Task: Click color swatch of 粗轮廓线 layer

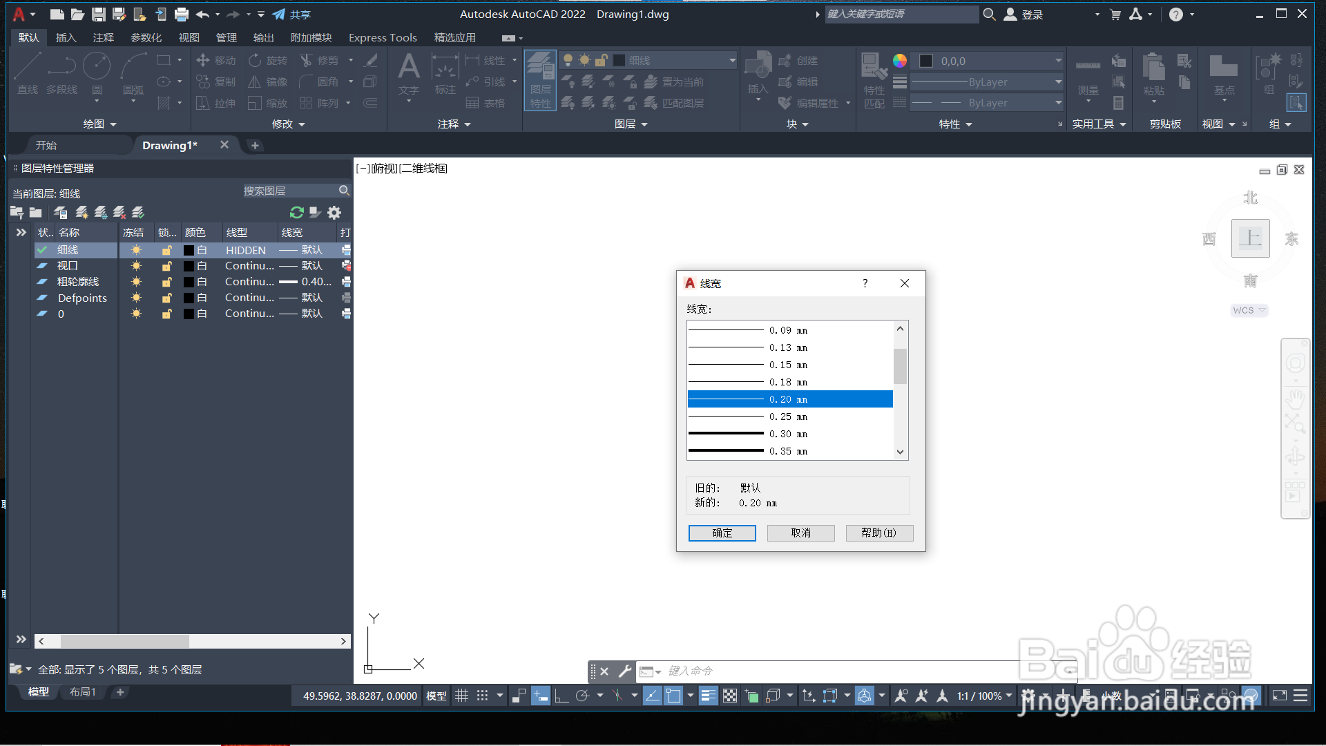Action: 189,282
